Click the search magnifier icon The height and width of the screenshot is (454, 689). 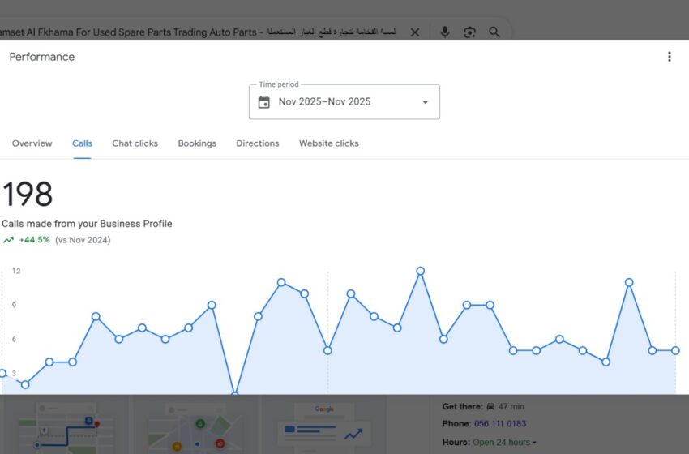[494, 32]
